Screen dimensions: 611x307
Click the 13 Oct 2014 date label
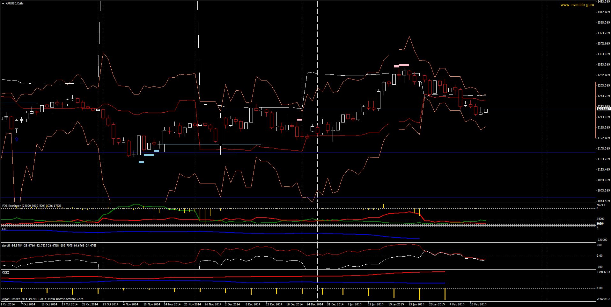[x=49, y=304]
